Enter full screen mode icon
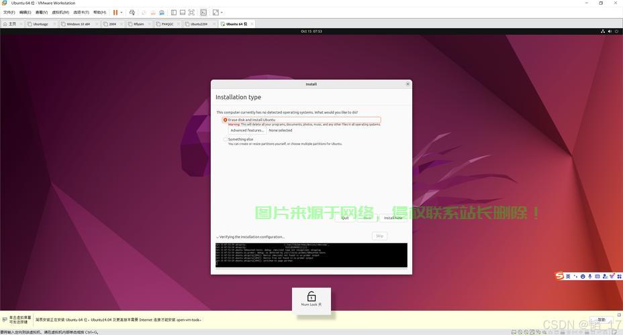 click(191, 13)
